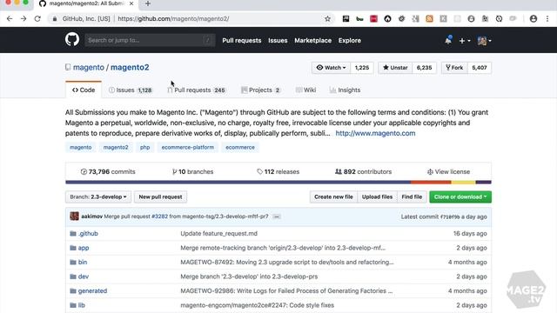Screen dimensions: 557x313
Task: Click the orange RSS extension icon
Action: pyautogui.click(x=429, y=19)
